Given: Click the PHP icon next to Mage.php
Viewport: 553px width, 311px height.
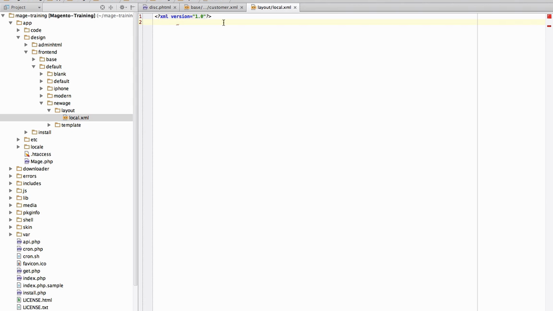Looking at the screenshot, I should tap(27, 161).
